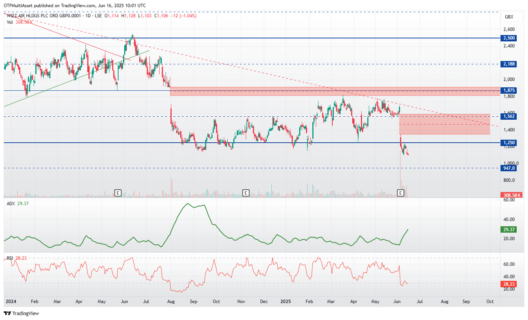
Task: Select the 2,188 price level label
Action: click(509, 64)
